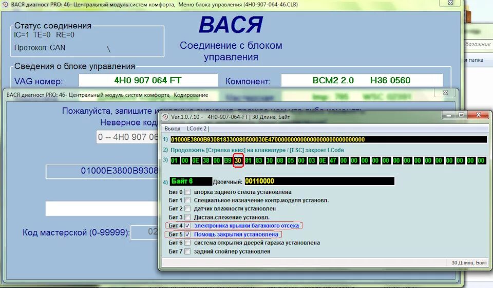Select byte cell 81
This screenshot has height=288, width=493.
click(x=249, y=160)
